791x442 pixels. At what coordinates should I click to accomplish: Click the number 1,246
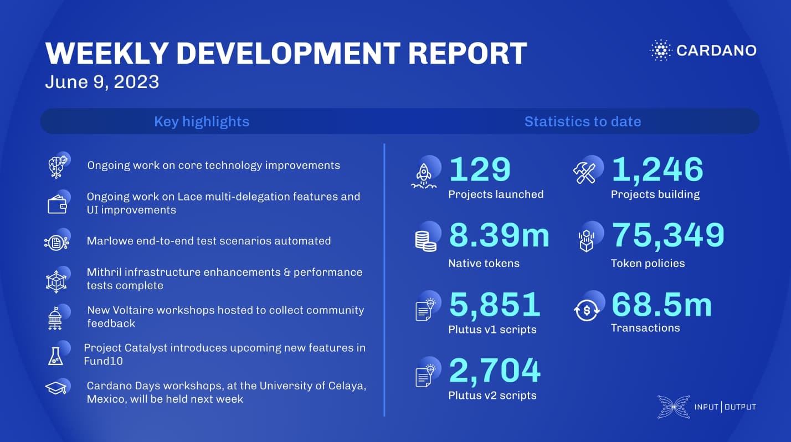pos(657,169)
